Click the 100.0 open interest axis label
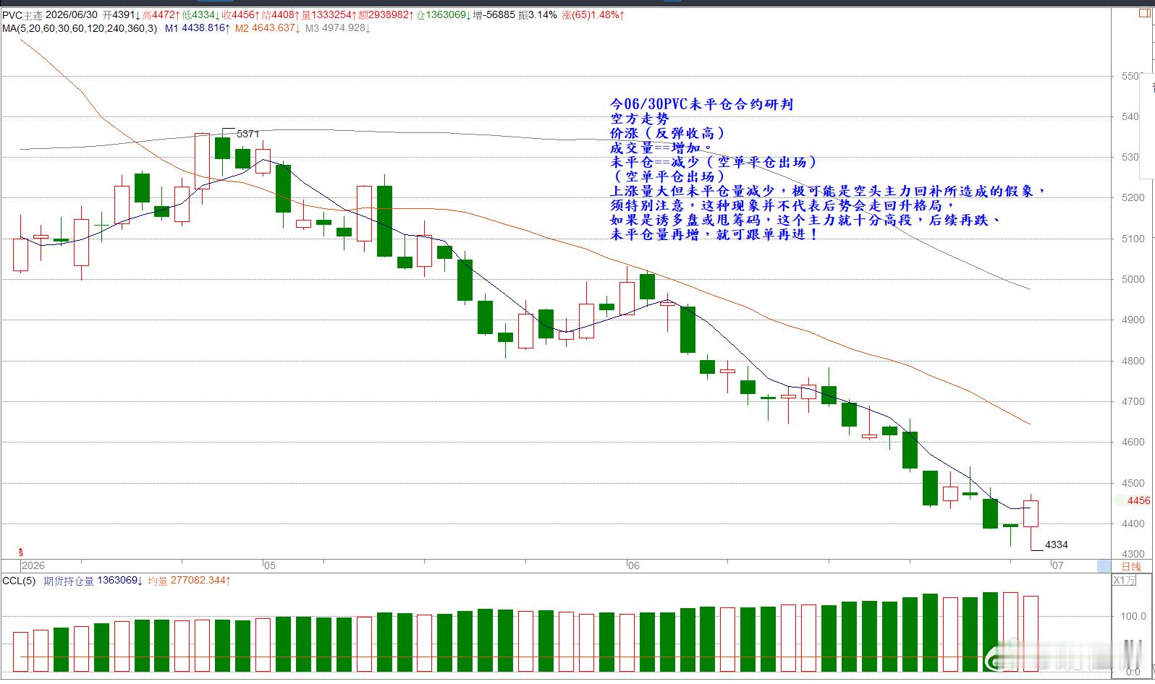Image resolution: width=1155 pixels, height=684 pixels. (x=1133, y=616)
